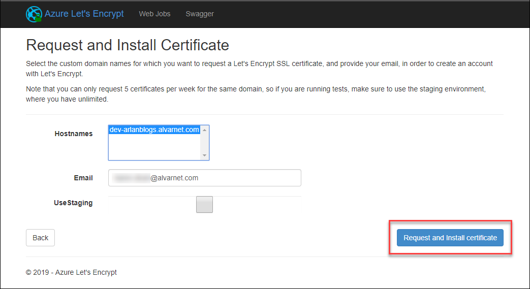
Task: Toggle the UseStaging checkbox
Action: (x=204, y=205)
